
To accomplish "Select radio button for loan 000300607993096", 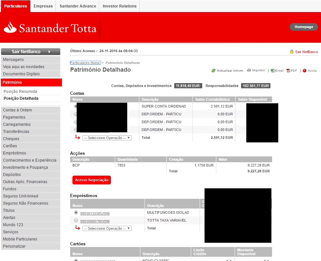I will [76, 220].
